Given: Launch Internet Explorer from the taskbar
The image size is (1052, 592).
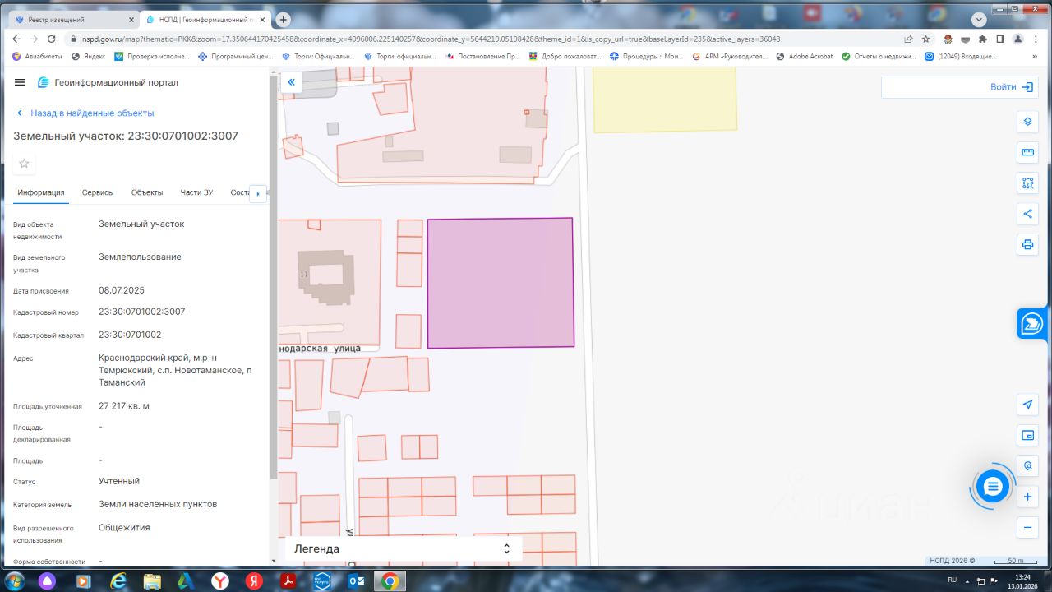Looking at the screenshot, I should point(119,580).
